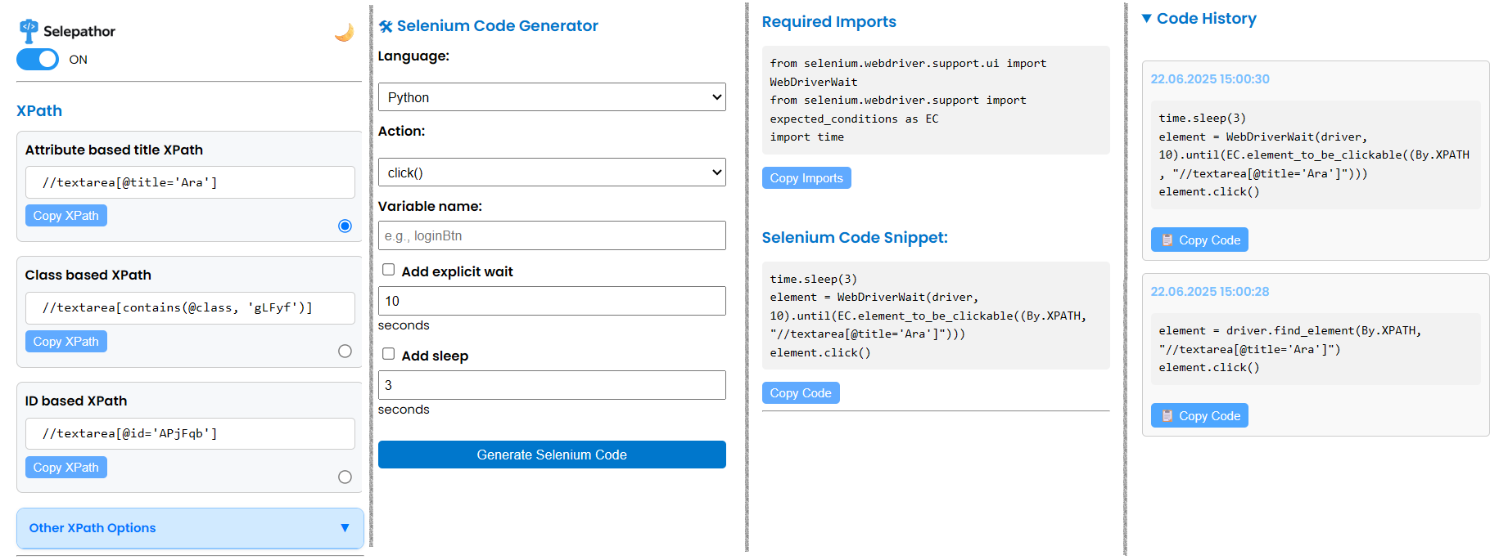1499x560 pixels.
Task: Click Generate Selenium Code button
Action: pos(552,455)
